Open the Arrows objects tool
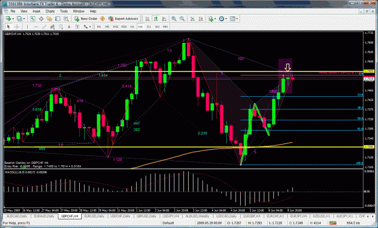The width and height of the screenshot is (378, 228). (x=86, y=27)
